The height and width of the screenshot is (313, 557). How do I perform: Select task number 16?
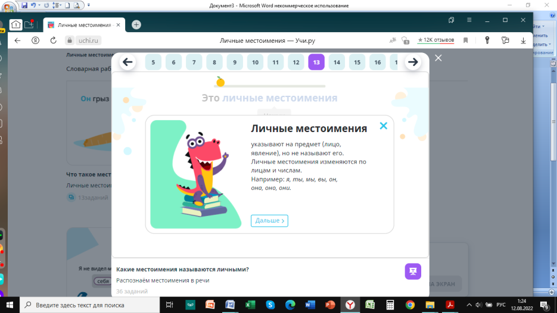click(377, 62)
